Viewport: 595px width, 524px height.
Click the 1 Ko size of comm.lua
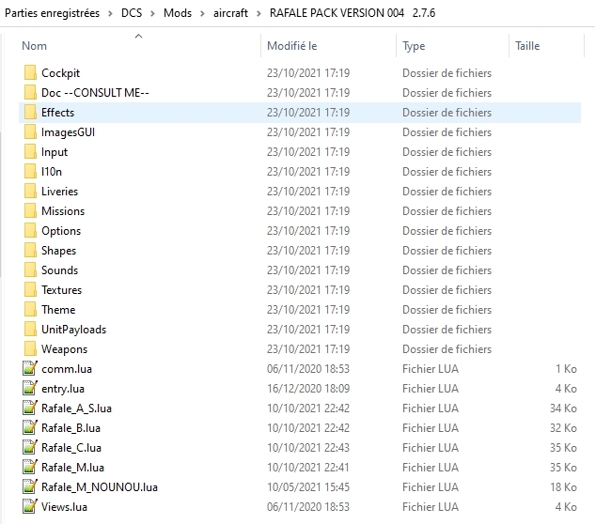(566, 368)
